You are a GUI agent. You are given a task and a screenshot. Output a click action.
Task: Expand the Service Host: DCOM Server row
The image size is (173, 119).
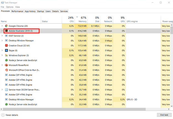(2, 90)
